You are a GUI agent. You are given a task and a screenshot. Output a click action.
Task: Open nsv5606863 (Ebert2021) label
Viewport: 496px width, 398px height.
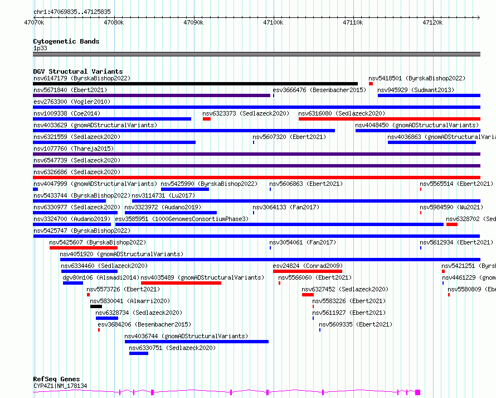(x=306, y=184)
